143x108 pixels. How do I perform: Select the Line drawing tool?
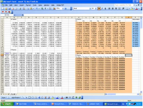click(x=23, y=98)
